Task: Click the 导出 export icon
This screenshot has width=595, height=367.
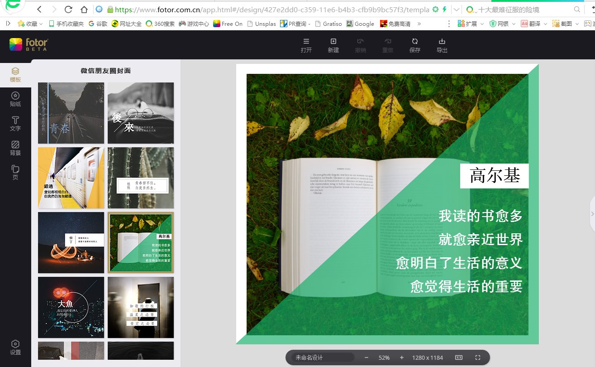Action: click(442, 45)
